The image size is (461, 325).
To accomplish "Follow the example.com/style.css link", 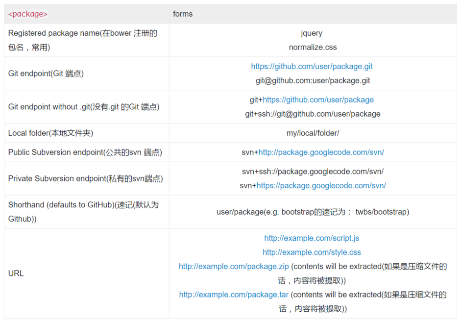I will tap(312, 252).
